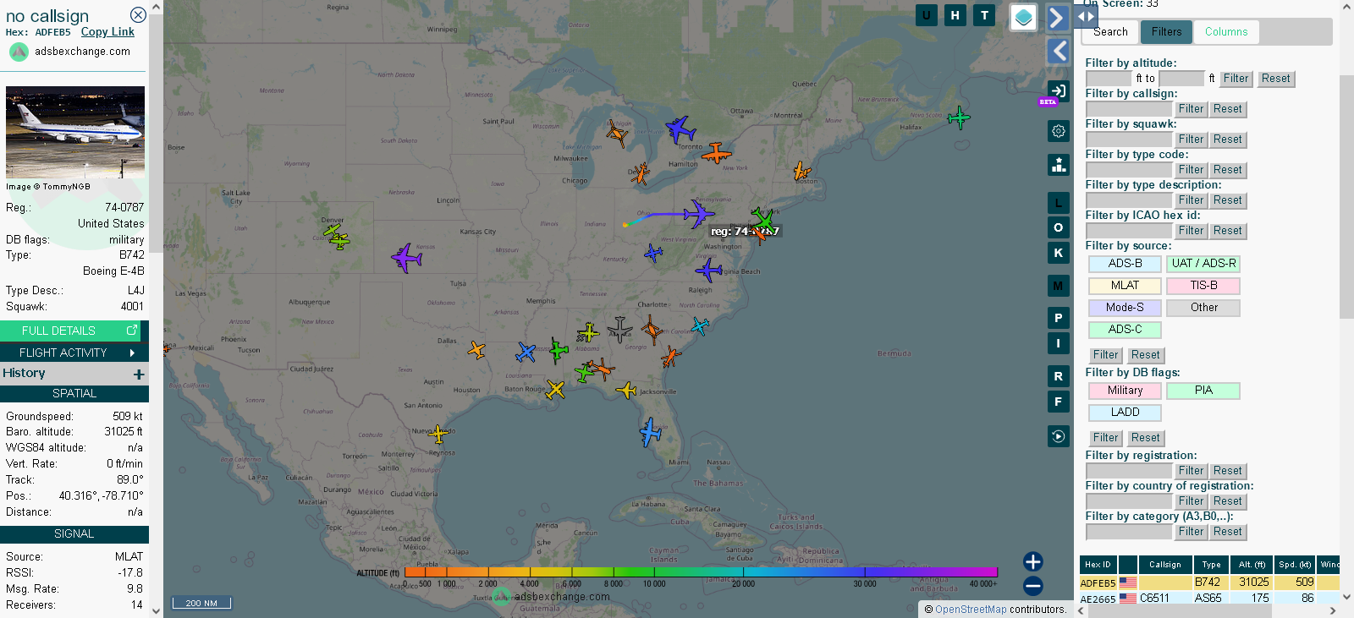Select the ADFEB5 row in aircraft table
Viewport: 1354px width, 618px height.
click(x=1209, y=582)
